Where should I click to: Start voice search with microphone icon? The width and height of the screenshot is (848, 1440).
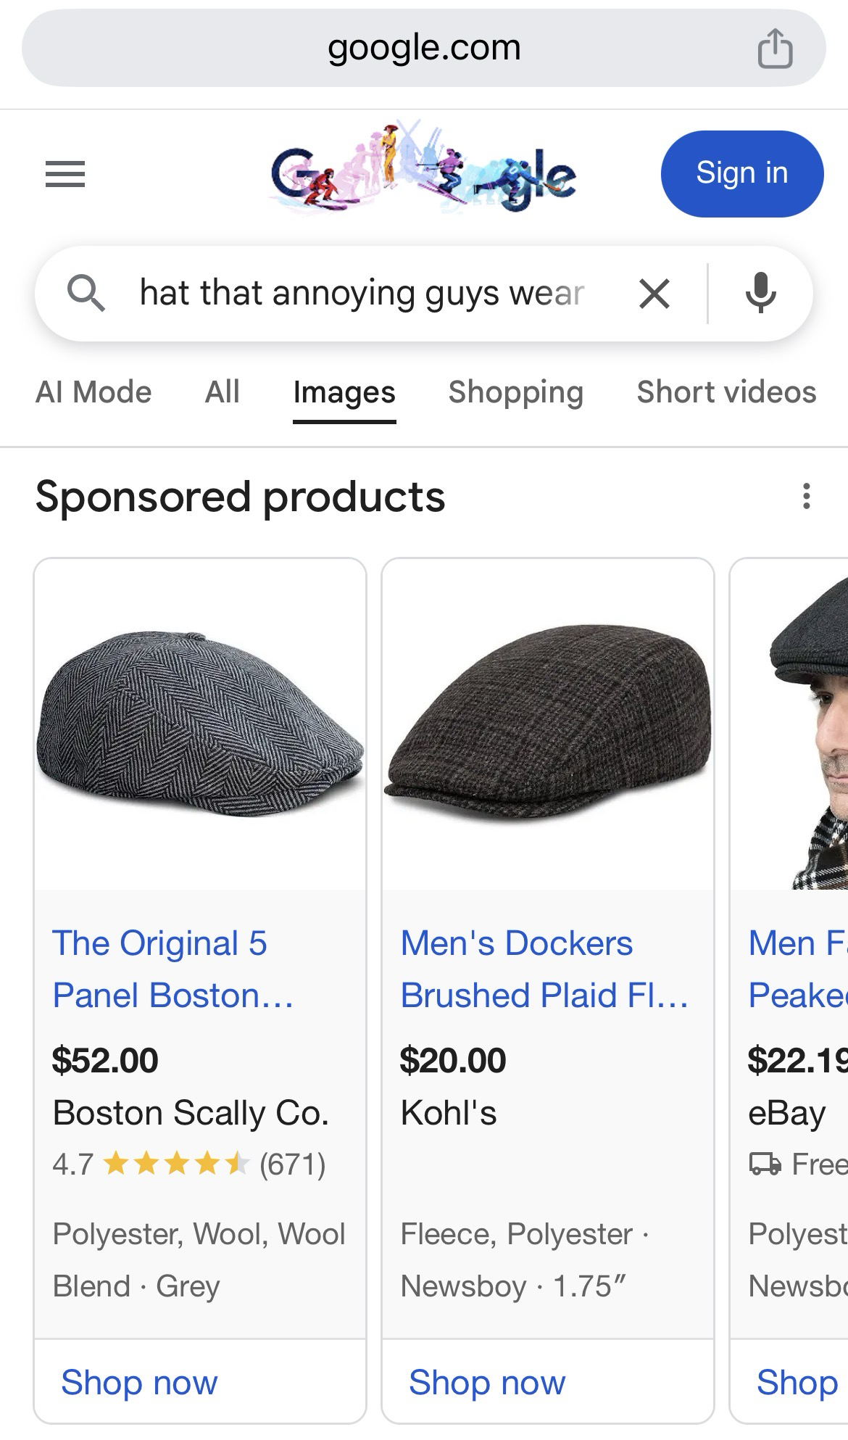point(760,294)
